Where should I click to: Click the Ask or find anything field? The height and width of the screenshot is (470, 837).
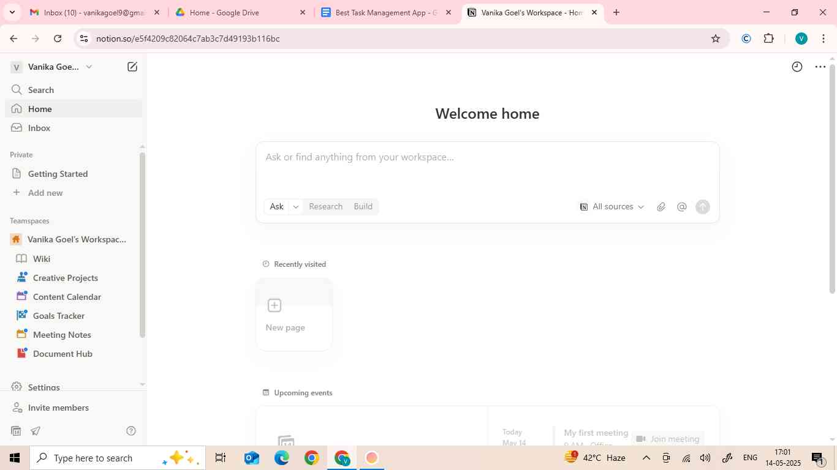[487, 157]
